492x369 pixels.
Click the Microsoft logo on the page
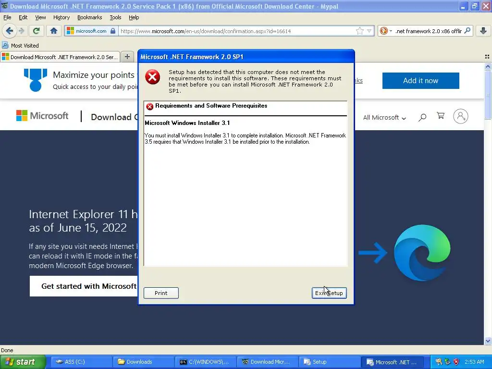tap(42, 116)
